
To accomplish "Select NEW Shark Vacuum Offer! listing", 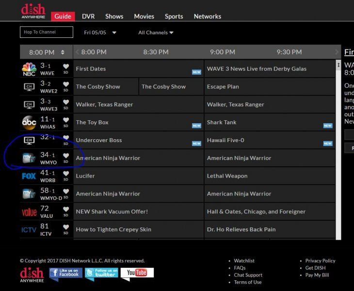I will 139,211.
